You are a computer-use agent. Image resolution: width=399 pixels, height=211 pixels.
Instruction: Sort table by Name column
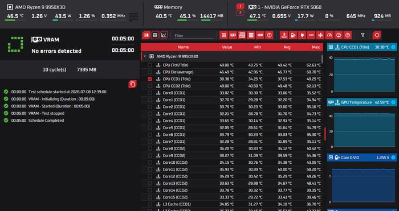click(183, 47)
